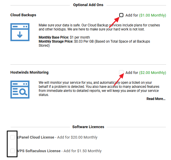
Task: Open the Read More... link
Action: click(156, 99)
